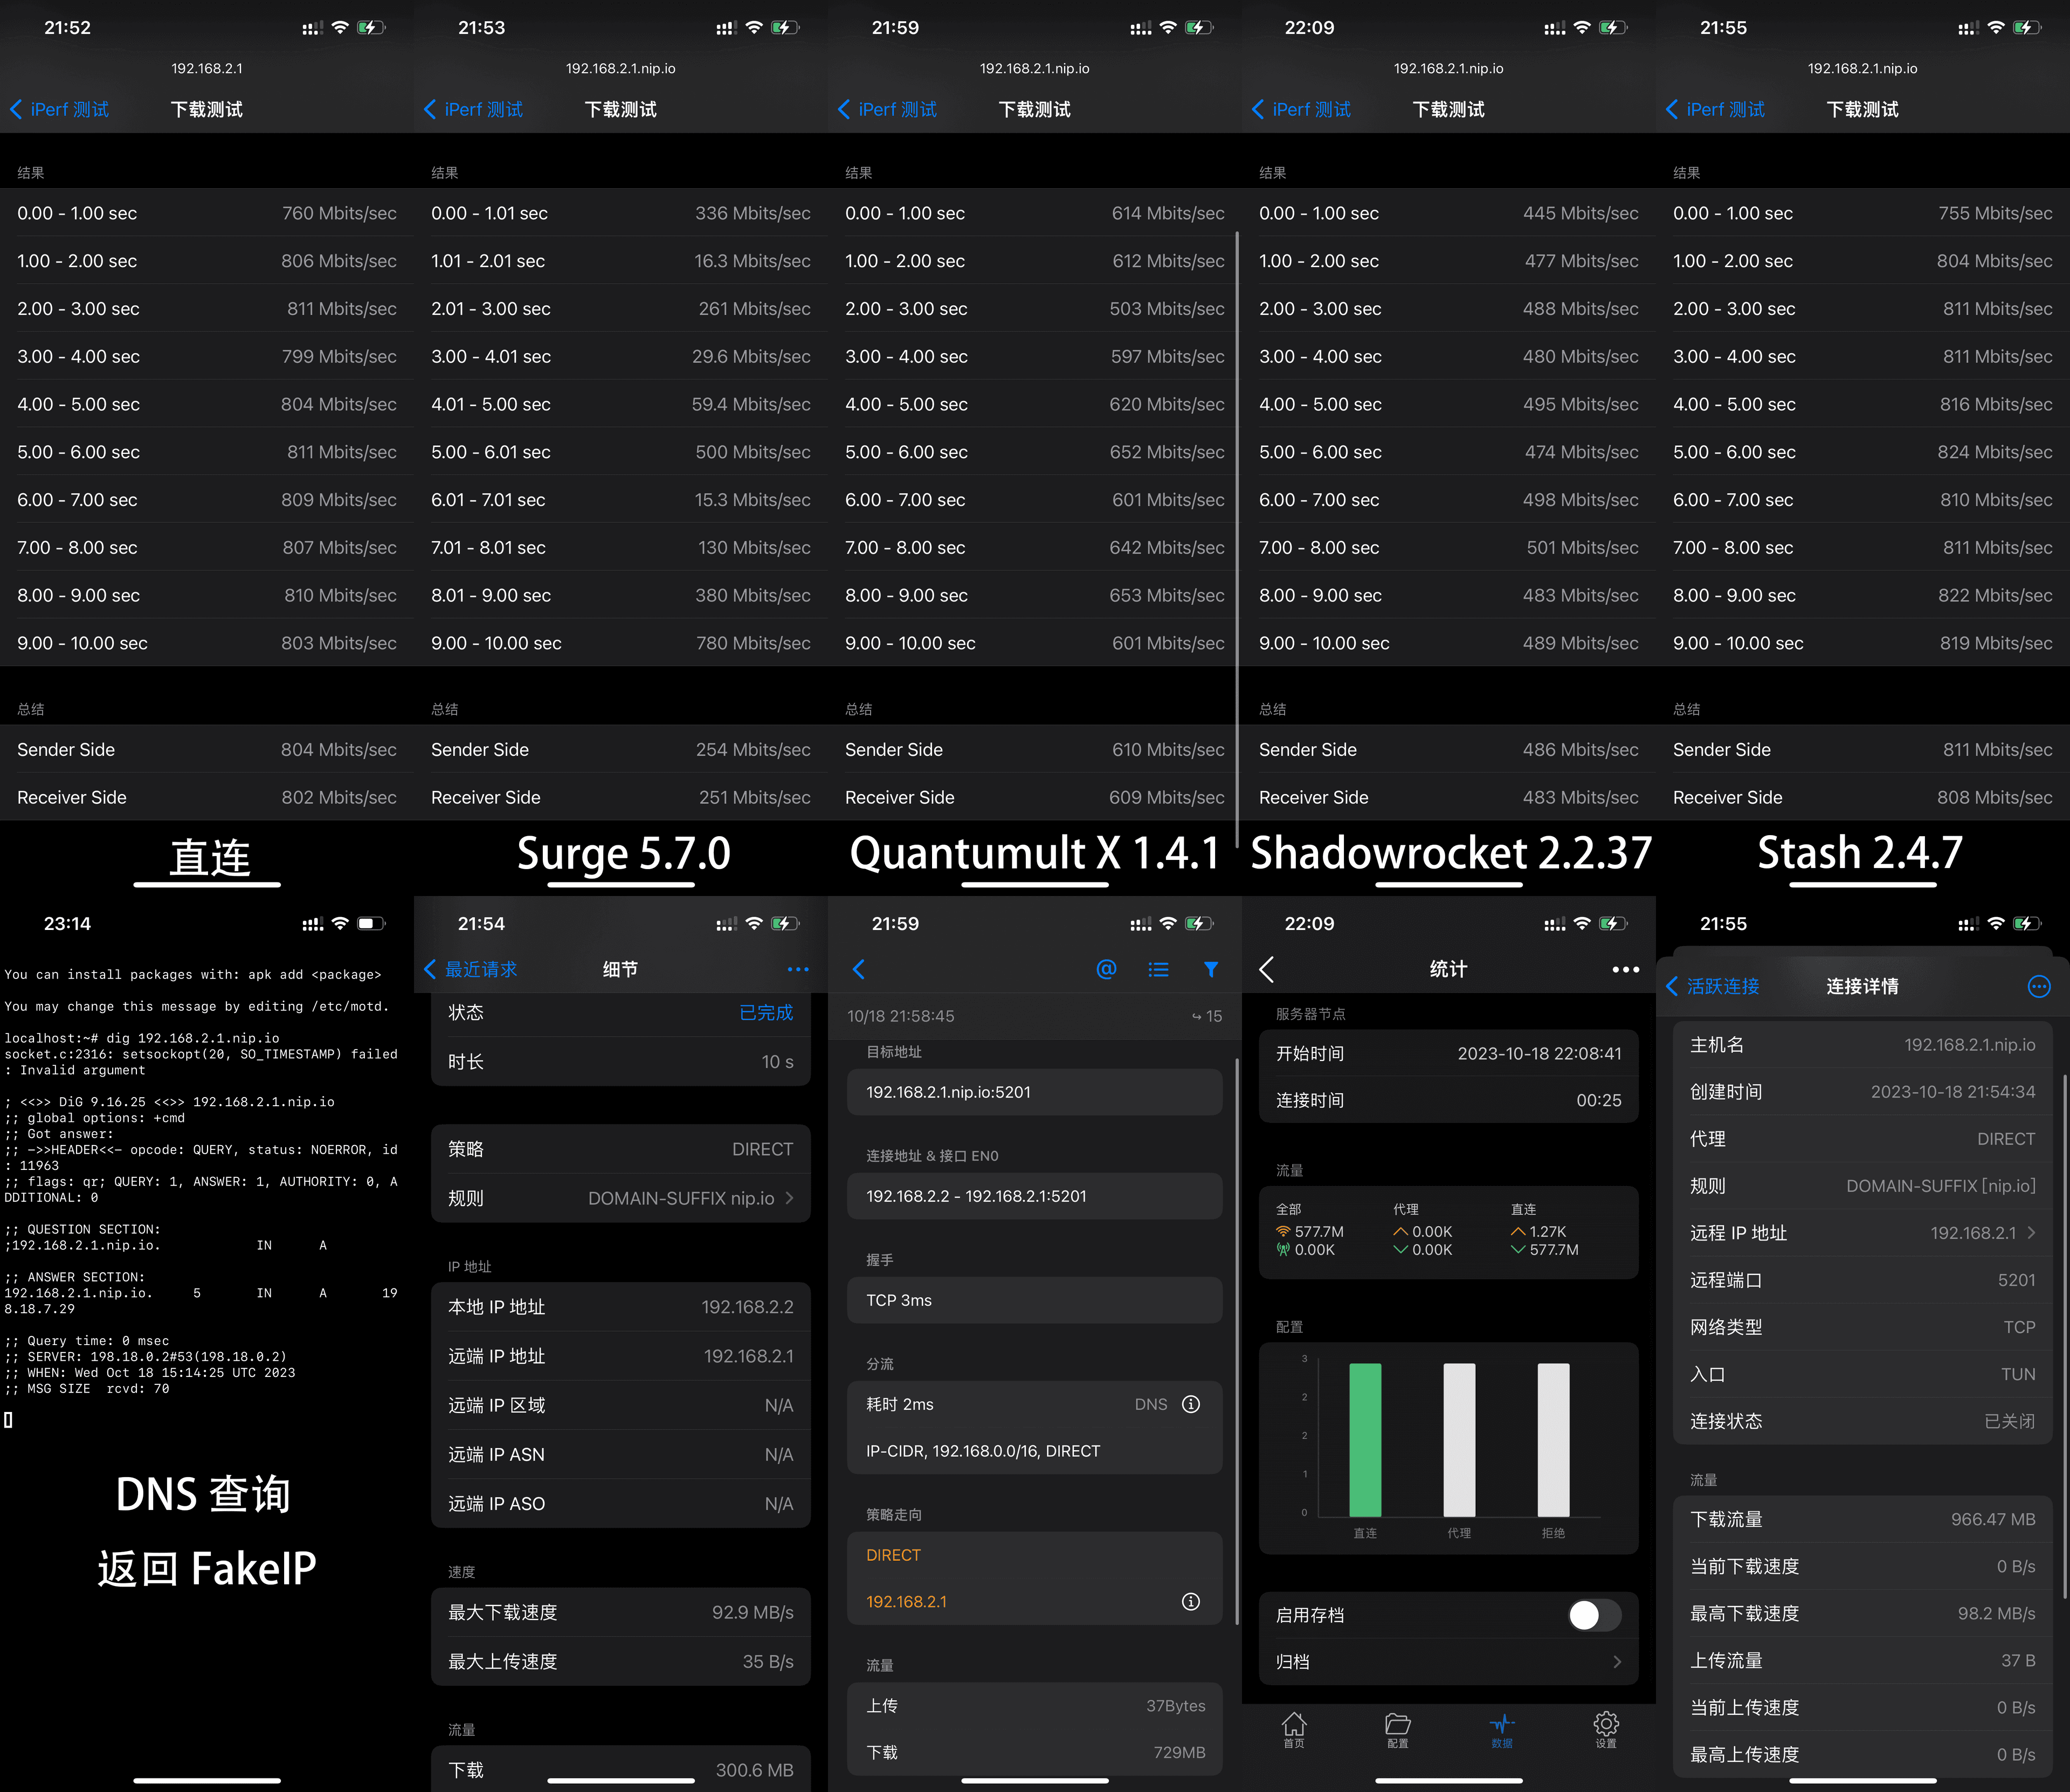Tap 192.168.2.1.nip.io address bar at 22:09
Image resolution: width=2070 pixels, height=1792 pixels.
(x=1449, y=68)
